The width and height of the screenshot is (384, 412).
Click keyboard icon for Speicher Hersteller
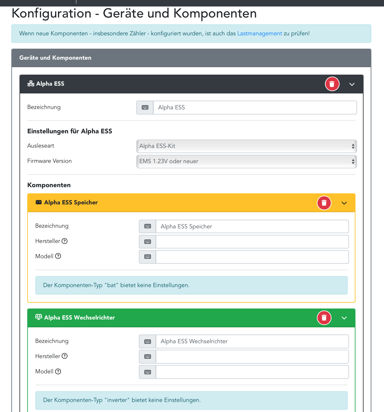coord(148,242)
